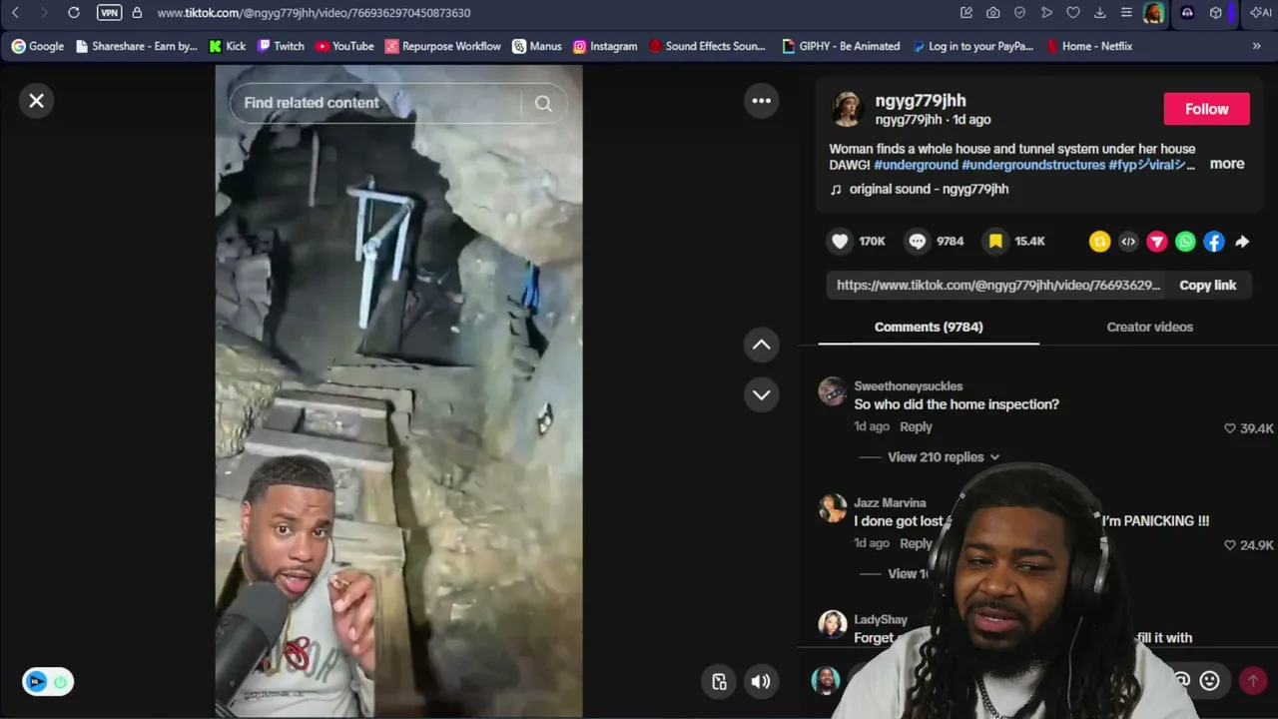
Task: Like the video with the heart icon
Action: point(840,241)
